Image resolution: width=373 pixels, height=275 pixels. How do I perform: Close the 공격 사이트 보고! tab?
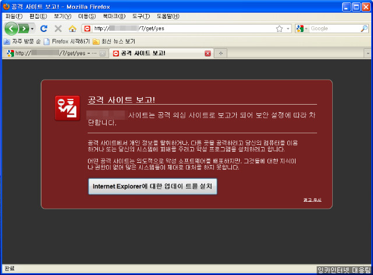(x=207, y=53)
